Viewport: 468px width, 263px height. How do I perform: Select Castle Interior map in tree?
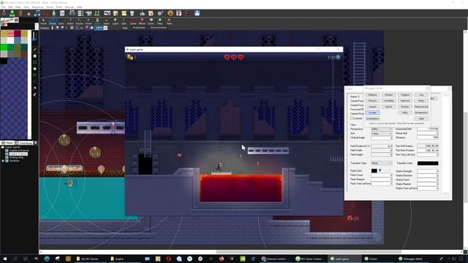point(18,154)
